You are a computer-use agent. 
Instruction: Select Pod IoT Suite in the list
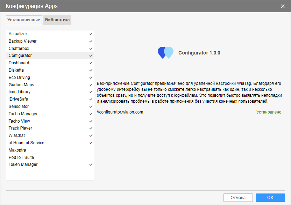(x=21, y=158)
